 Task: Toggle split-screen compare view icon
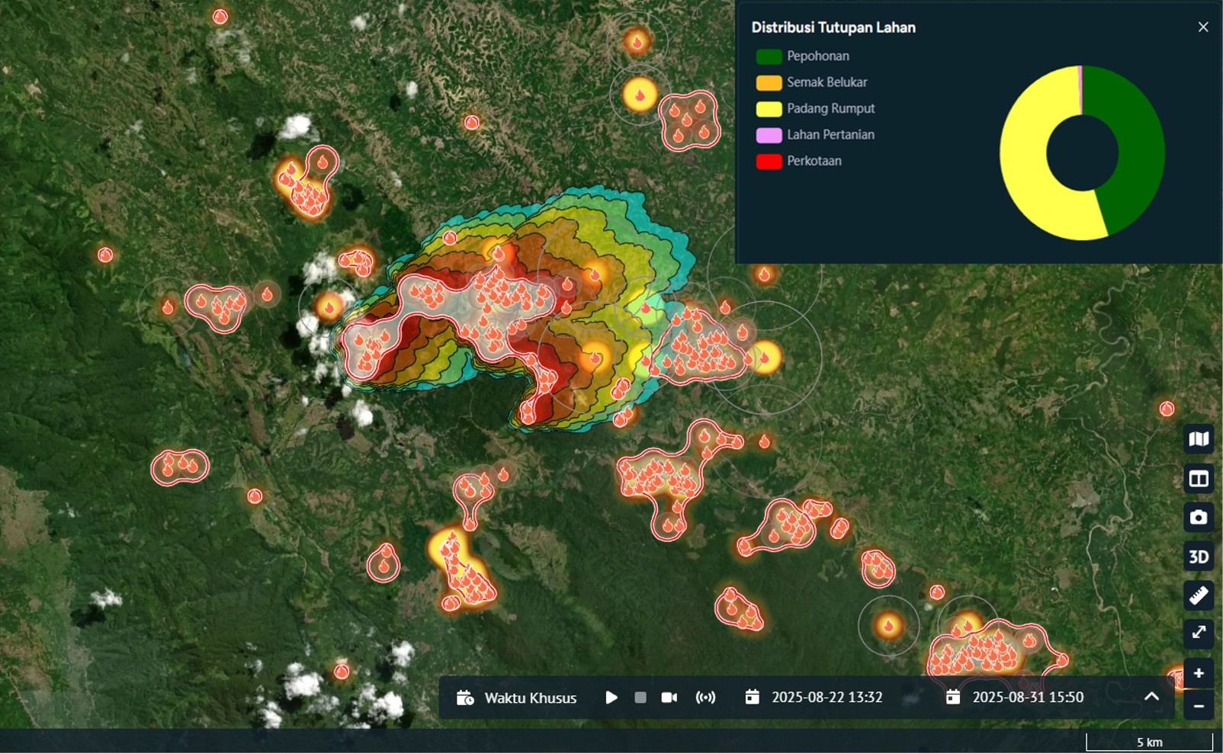point(1199,479)
